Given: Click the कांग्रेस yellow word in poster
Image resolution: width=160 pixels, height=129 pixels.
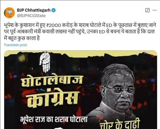Looking at the screenshot, I should tap(52, 99).
